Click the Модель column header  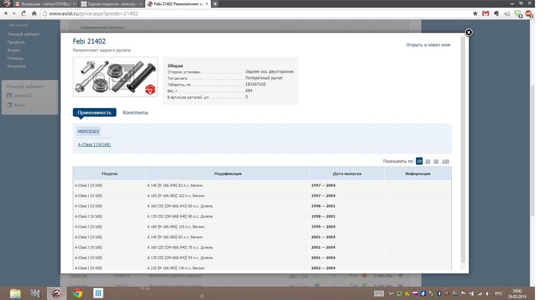pyautogui.click(x=110, y=174)
